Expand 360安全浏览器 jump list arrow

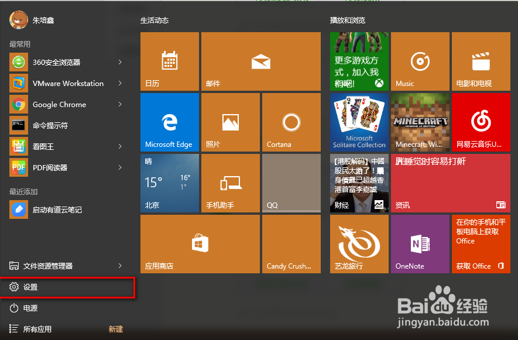[x=120, y=62]
